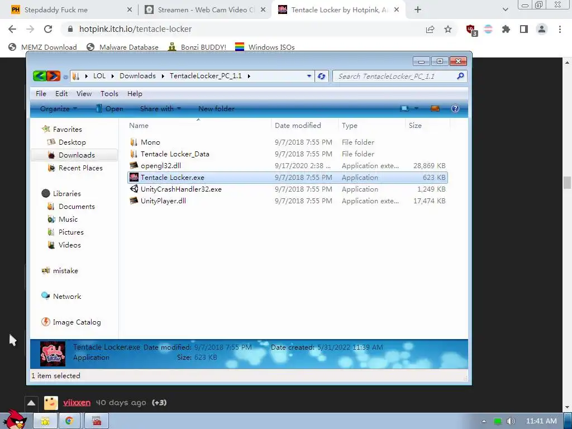Select Recent Places in navigation pane

75,168
